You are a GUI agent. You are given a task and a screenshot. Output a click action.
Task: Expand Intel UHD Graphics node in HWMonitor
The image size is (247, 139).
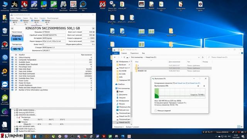click(15, 129)
